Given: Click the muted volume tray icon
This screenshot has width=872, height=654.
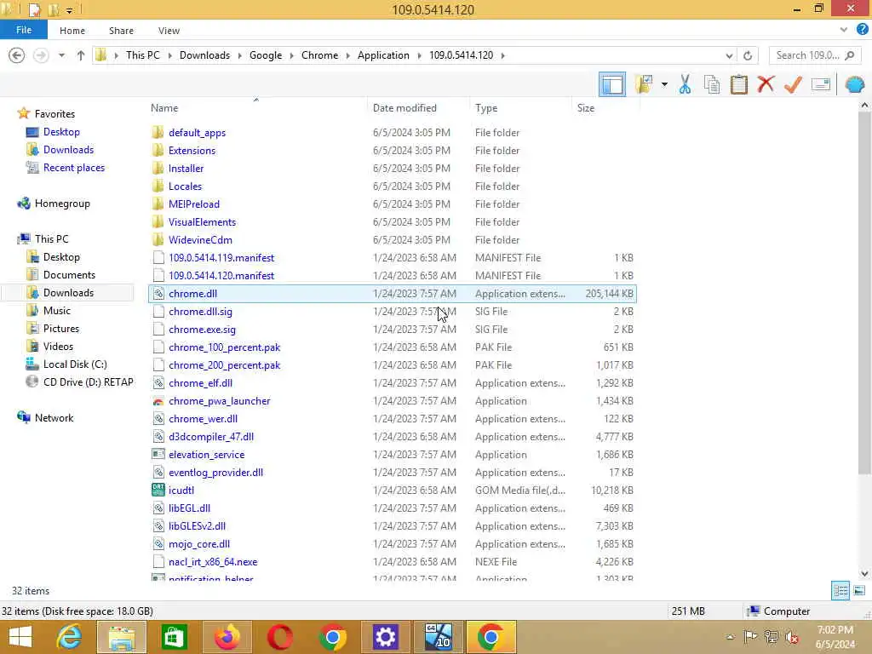Looking at the screenshot, I should [792, 637].
